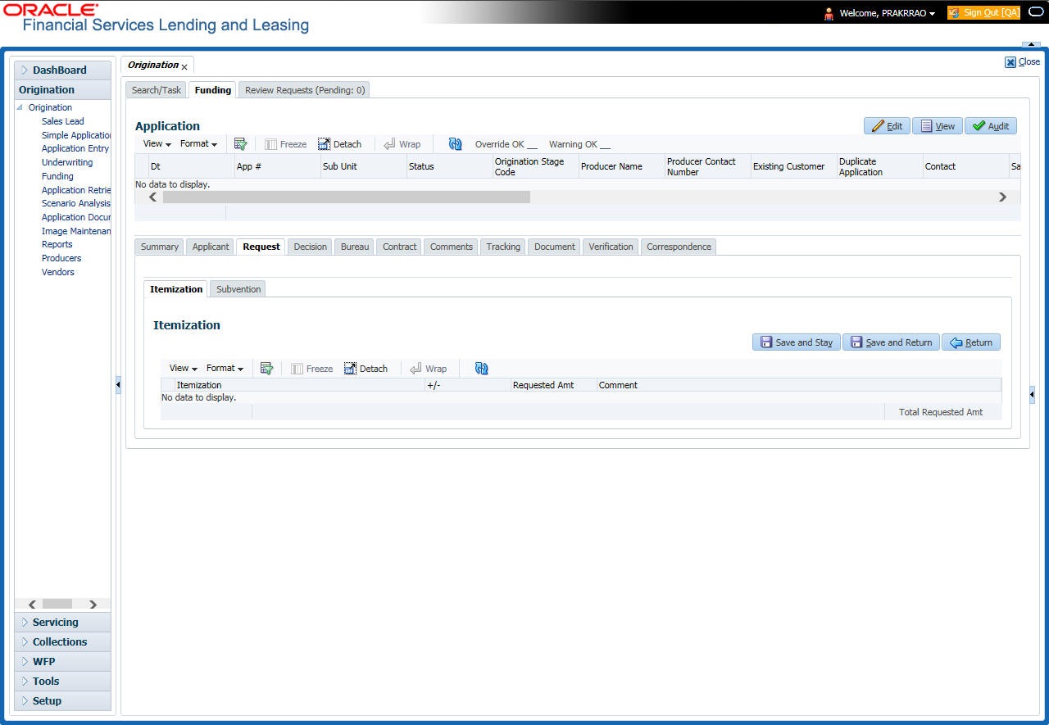Click the Refresh icon in Itemization toolbar

482,369
